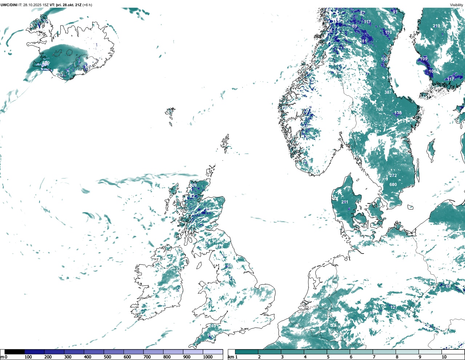
Task: Click the value '387' over Sweden
Action: (x=388, y=92)
